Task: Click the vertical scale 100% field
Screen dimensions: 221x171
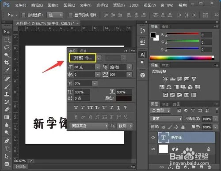Action: click(x=82, y=92)
